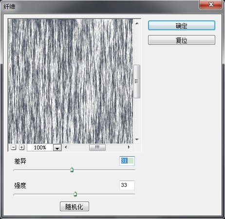Open the preview zoom percentage dropdown arrow
Screen dimensions: 225x219
(57, 147)
